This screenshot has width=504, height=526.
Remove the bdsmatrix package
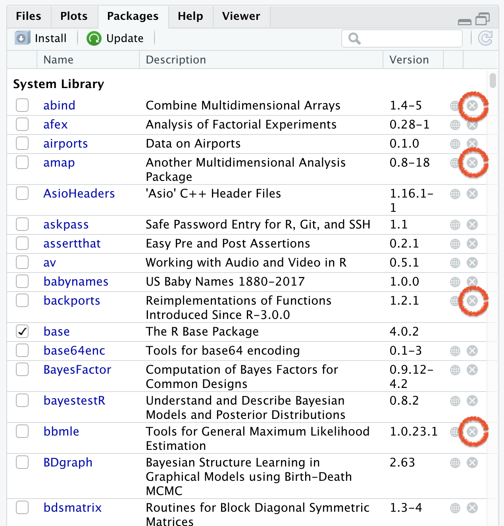pyautogui.click(x=472, y=508)
